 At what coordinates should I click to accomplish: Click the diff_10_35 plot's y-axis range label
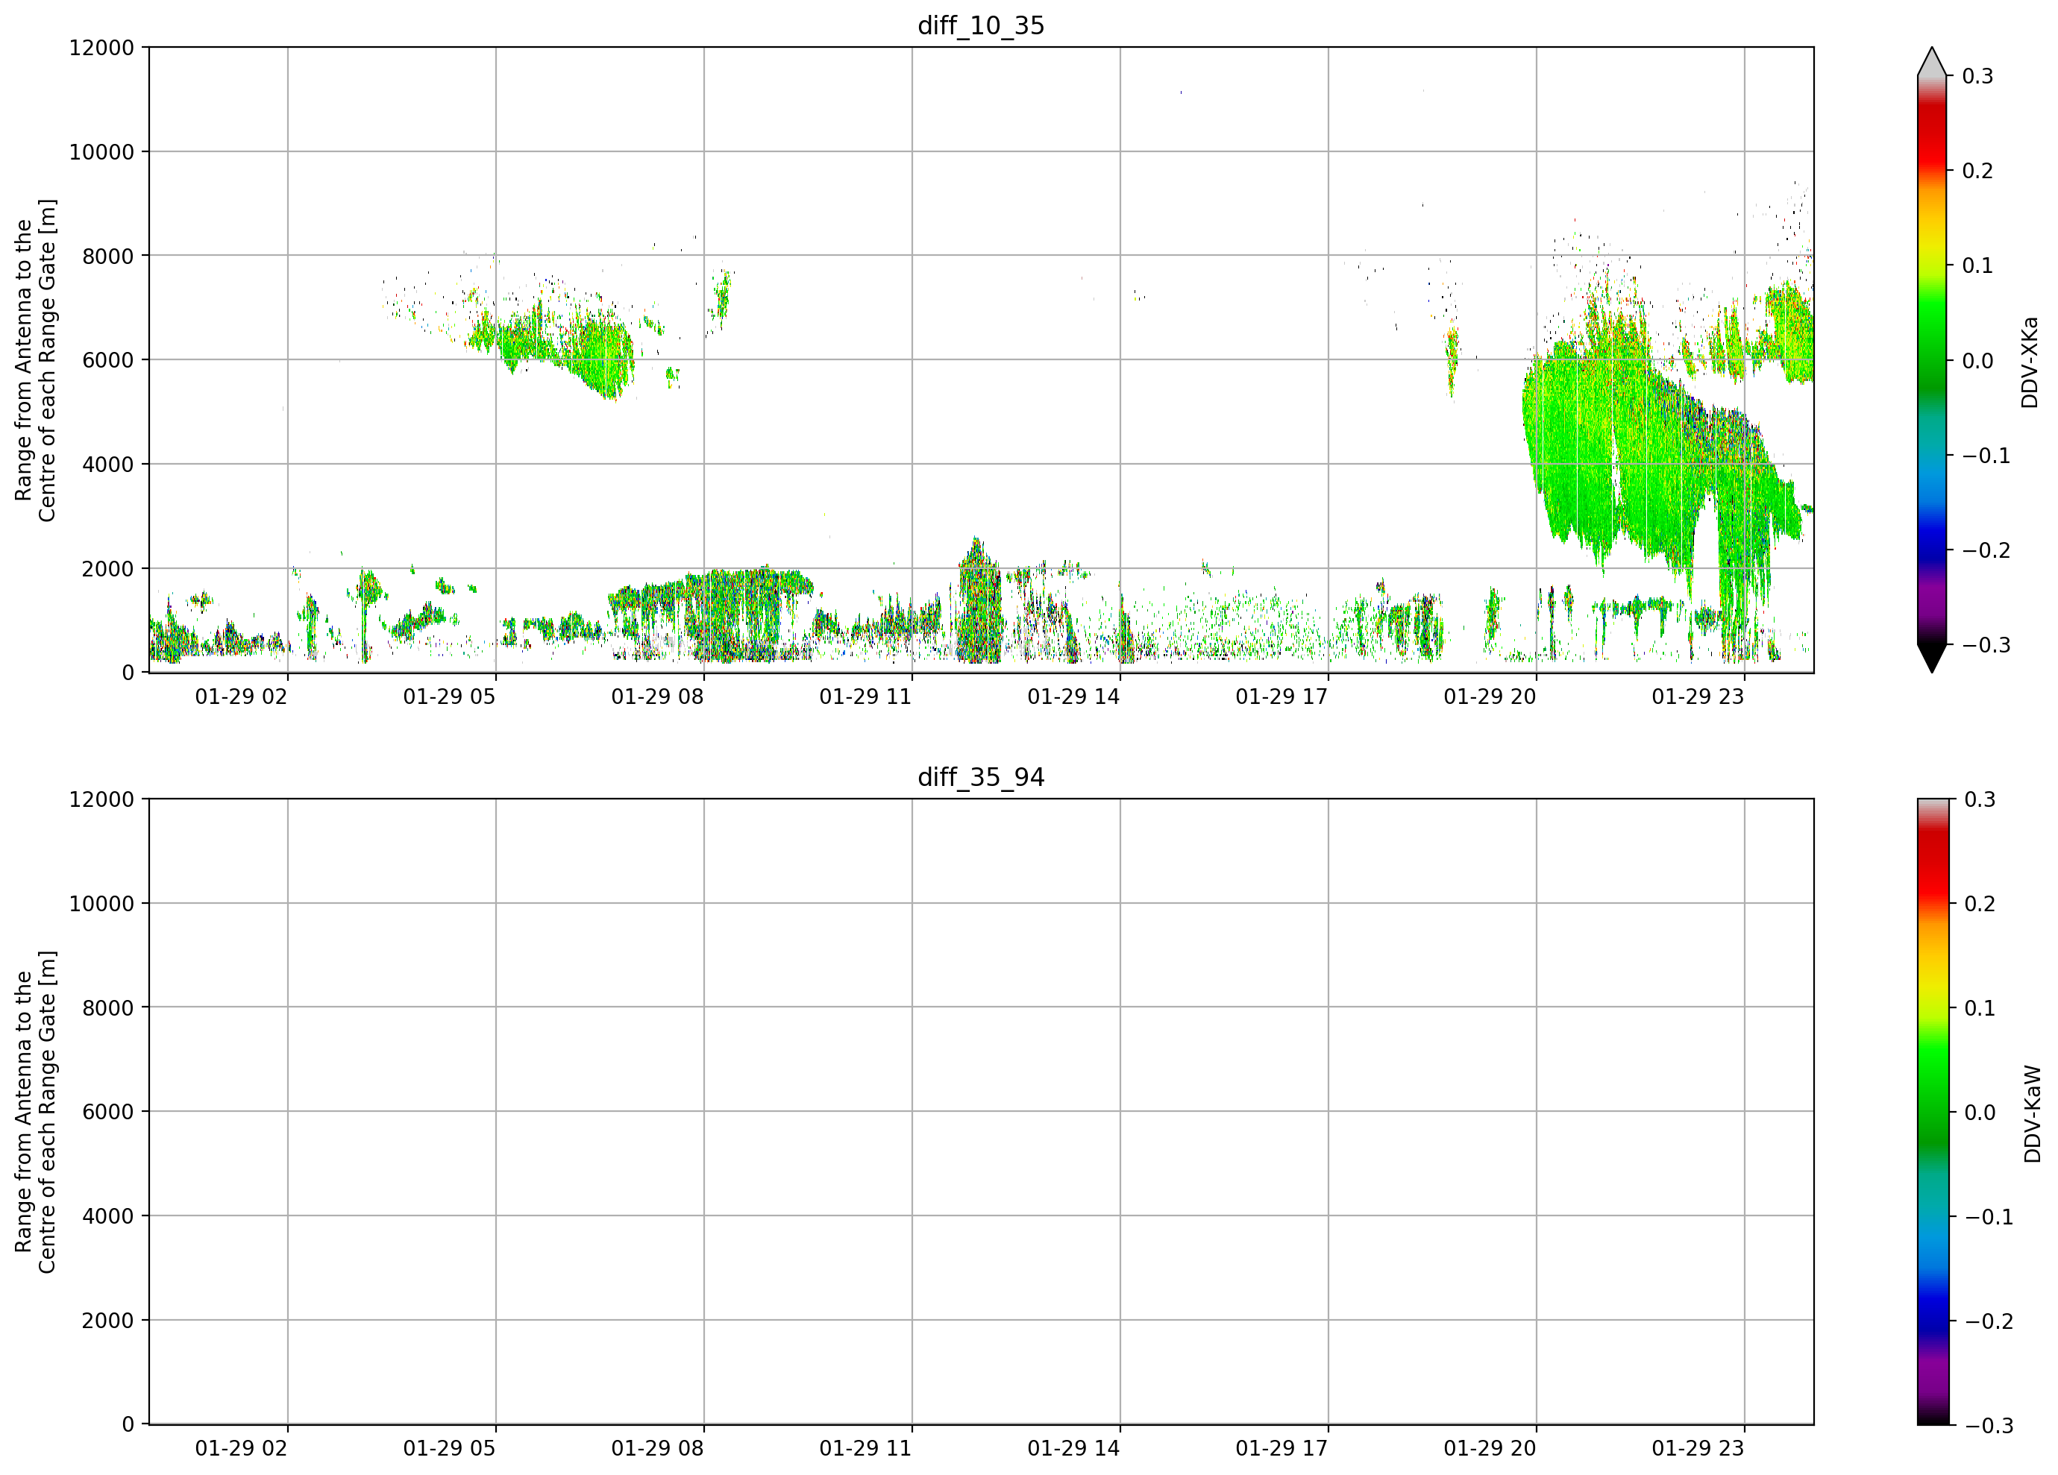pos(35,360)
